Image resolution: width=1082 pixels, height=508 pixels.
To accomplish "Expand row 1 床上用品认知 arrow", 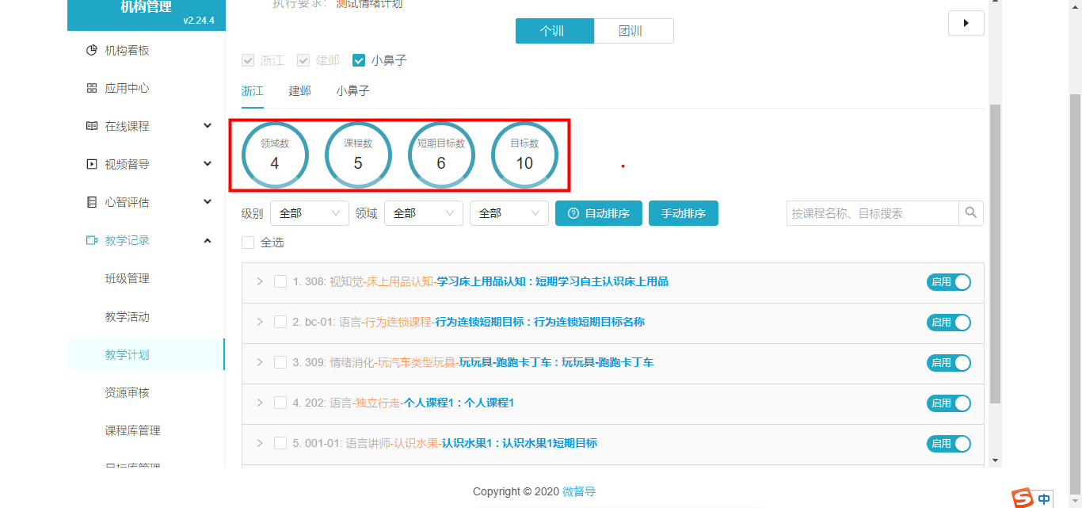I will pyautogui.click(x=260, y=281).
